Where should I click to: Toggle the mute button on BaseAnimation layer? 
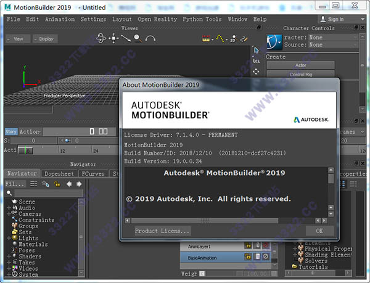pos(266,256)
